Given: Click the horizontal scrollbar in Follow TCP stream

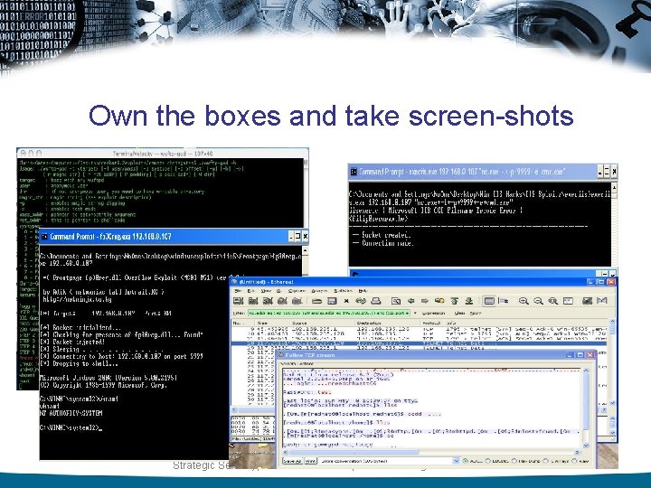Looking at the screenshot, I should click(x=431, y=453).
